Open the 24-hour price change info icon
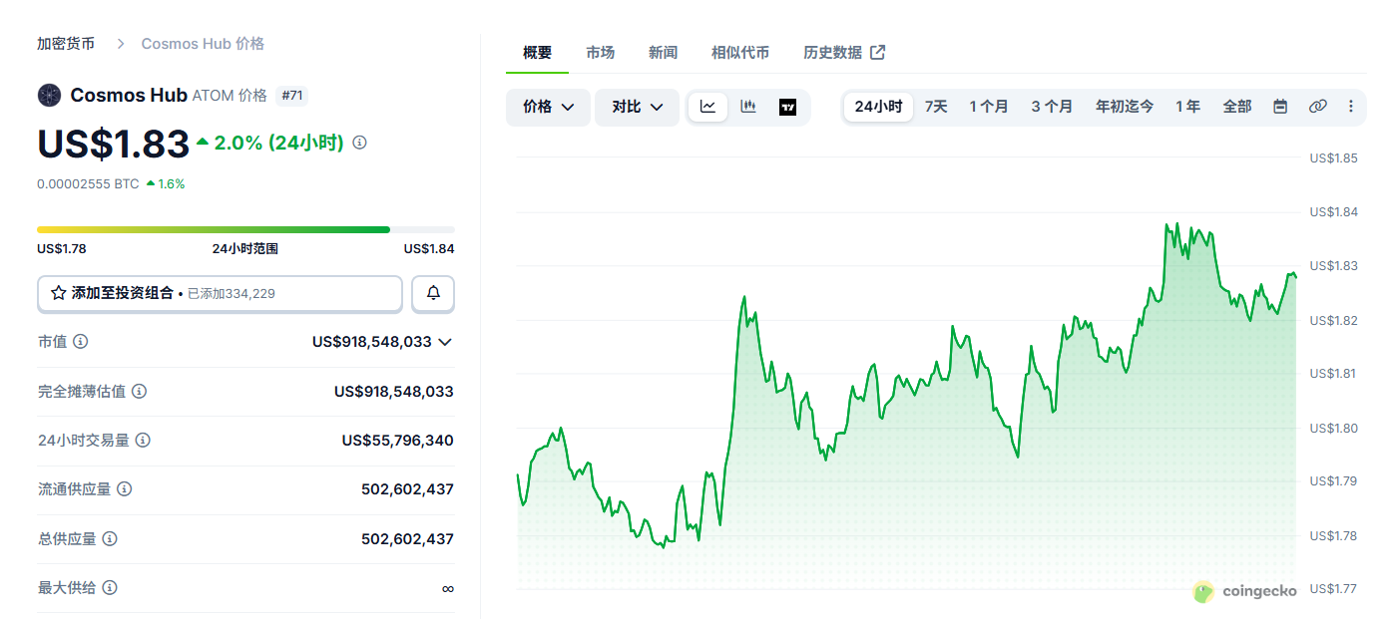 (360, 143)
